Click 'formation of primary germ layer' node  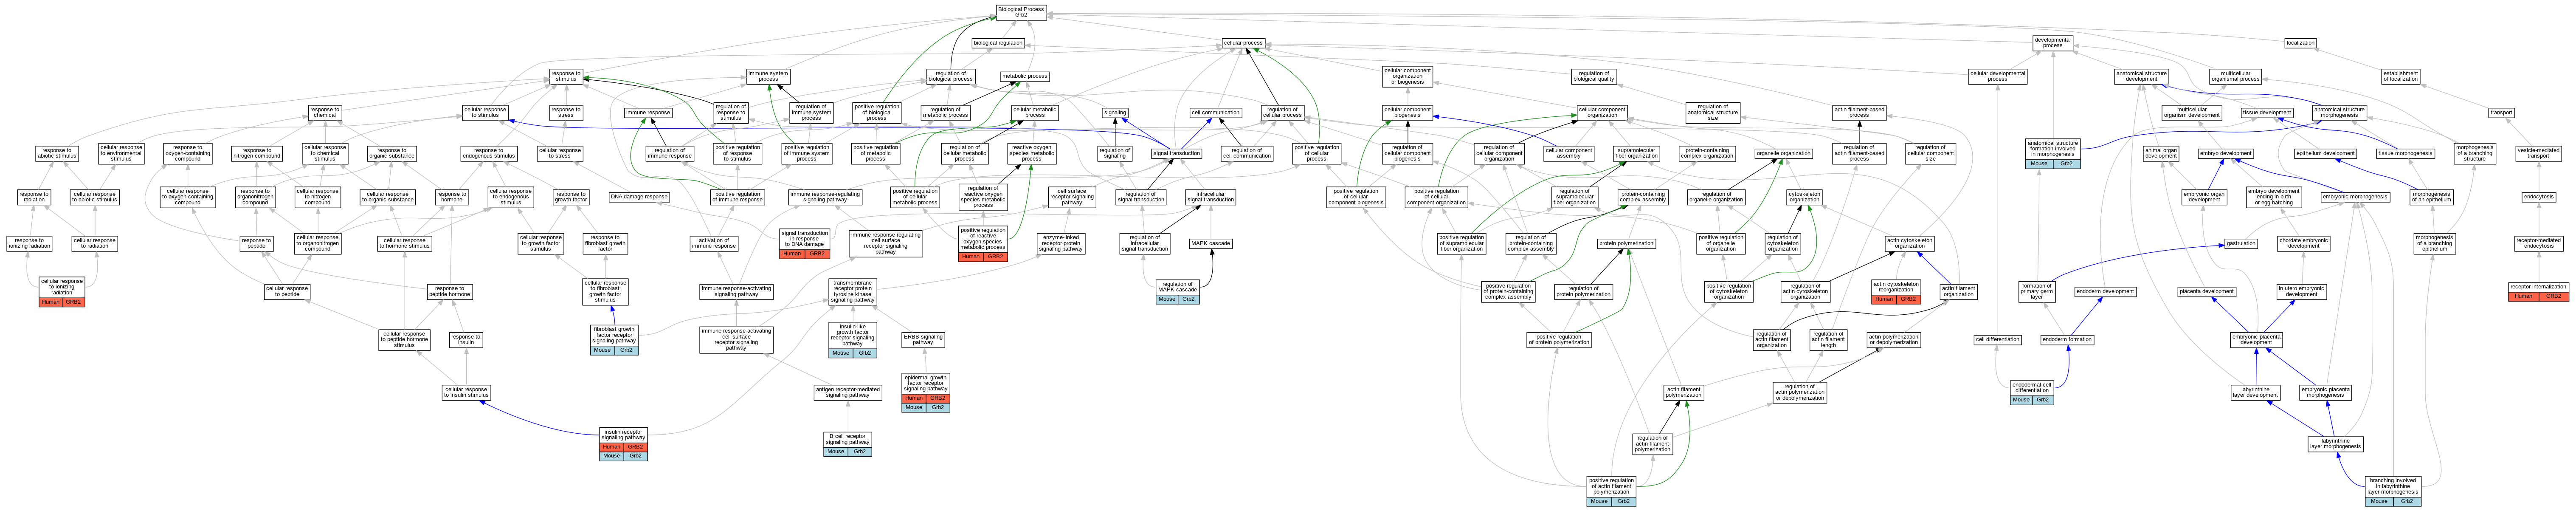2037,292
